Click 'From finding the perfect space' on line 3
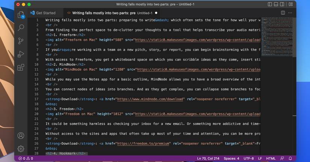310x162 pixels. click(76, 30)
